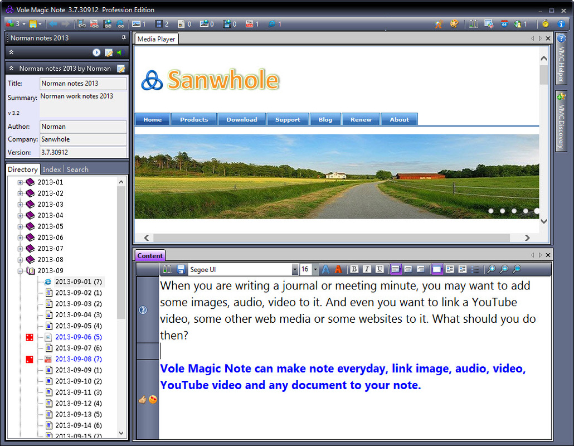Screen dimensions: 574x446
Task: Click the bullet list formatting icon
Action: [475, 269]
